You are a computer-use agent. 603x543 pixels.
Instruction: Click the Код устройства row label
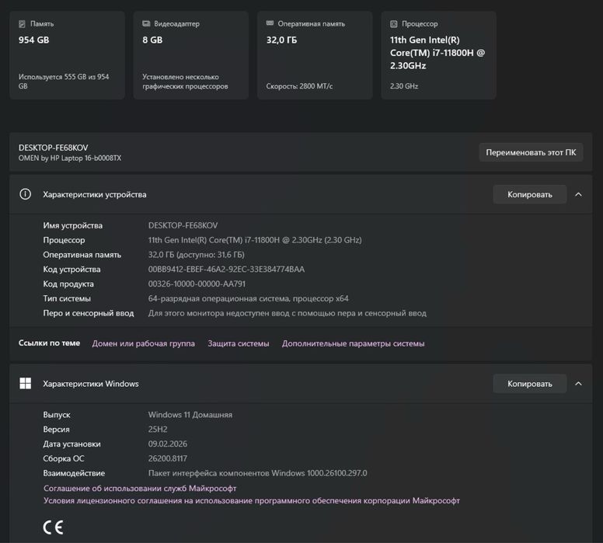click(71, 270)
